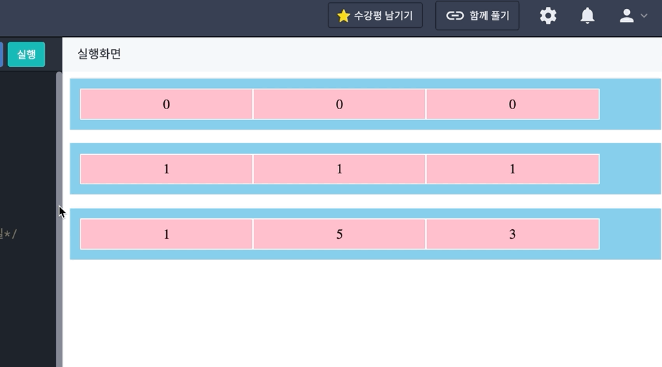662x367 pixels.
Task: Select the middle cell in the all-ones row
Action: [340, 169]
